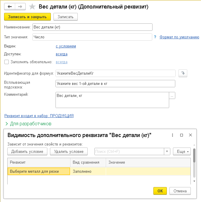Image resolution: width=201 pixels, height=202 pixels.
Task: Click the 'с условием' visibility link
Action: 66,46
